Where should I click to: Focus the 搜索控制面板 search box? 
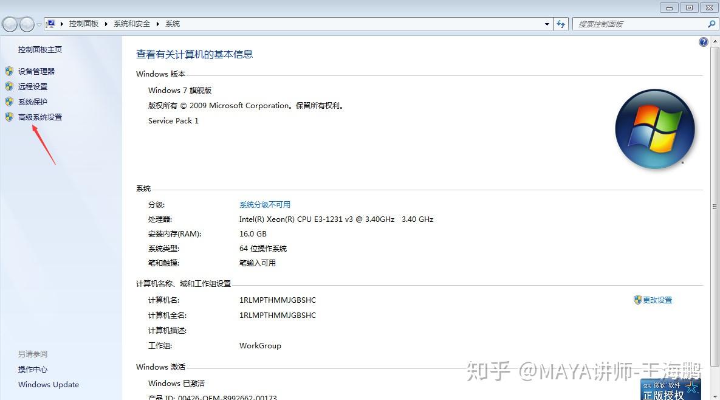pyautogui.click(x=638, y=24)
